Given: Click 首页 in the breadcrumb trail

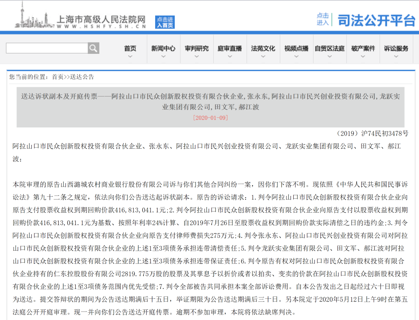Looking at the screenshot, I should tap(57, 77).
